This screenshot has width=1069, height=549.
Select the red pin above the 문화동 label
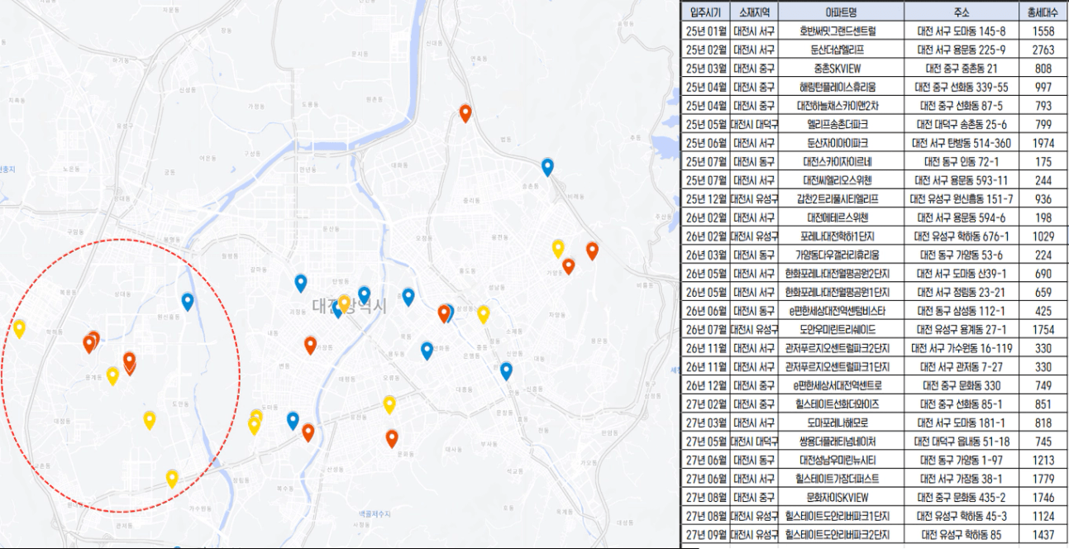[x=392, y=439]
